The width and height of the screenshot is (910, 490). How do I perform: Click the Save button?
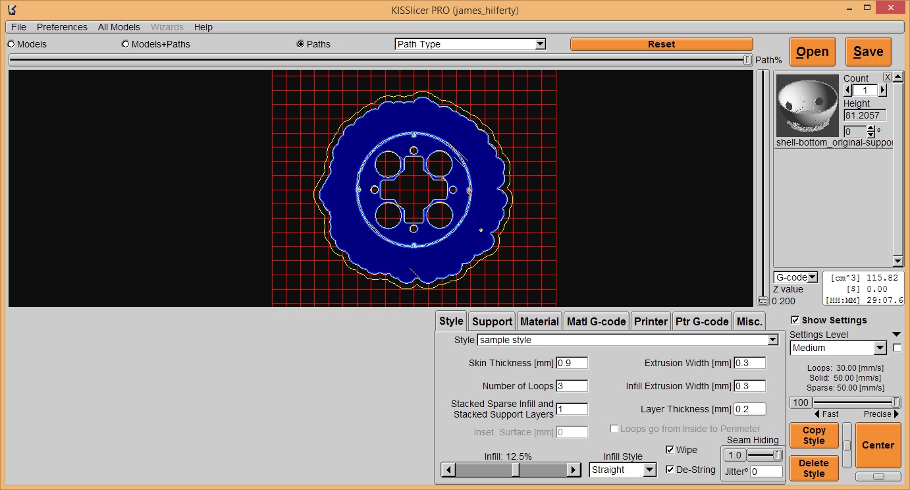click(x=869, y=51)
